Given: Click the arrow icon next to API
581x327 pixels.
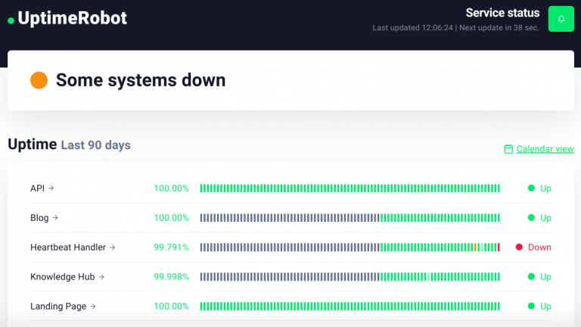Looking at the screenshot, I should (x=51, y=188).
